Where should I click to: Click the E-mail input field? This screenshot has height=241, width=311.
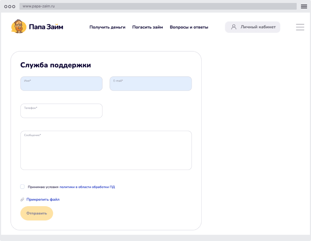tap(150, 84)
